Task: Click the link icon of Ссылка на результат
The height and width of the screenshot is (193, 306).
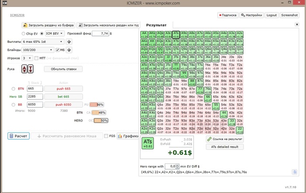Action: click(209, 139)
